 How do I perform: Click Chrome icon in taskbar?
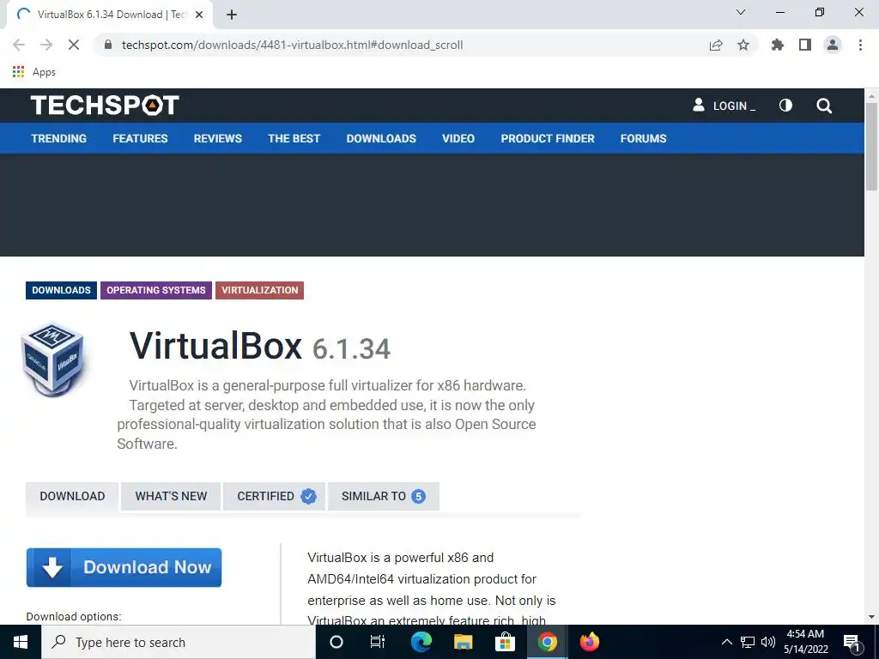tap(547, 642)
